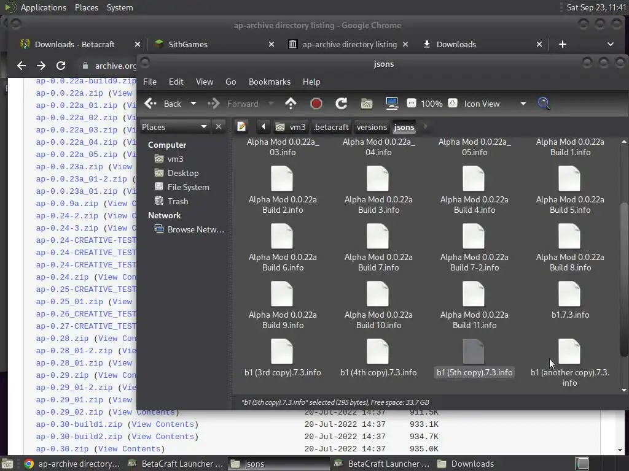
Task: Select Alpha Mod 0.0.22a Build 7.info file
Action: [378, 248]
